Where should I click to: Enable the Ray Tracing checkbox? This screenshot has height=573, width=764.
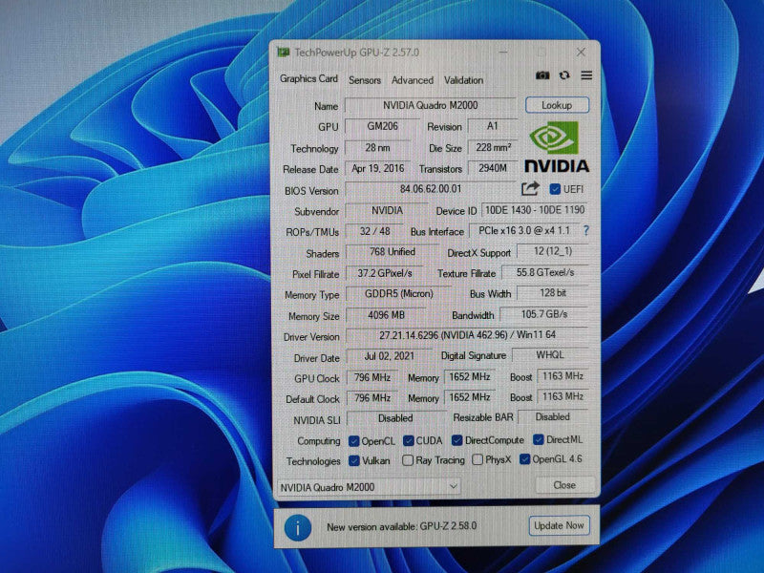pos(408,460)
